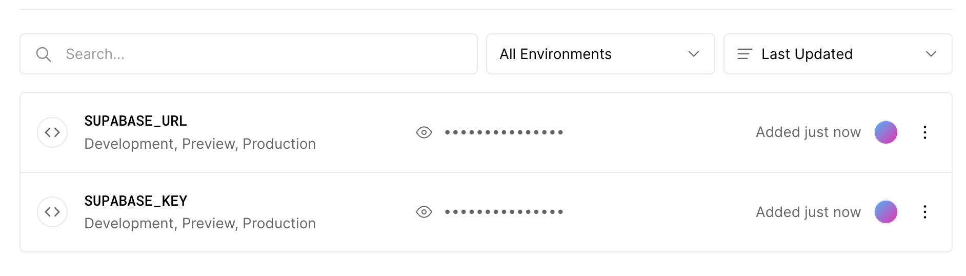The height and width of the screenshot is (276, 966).
Task: Click the gradient avatar in the SUPABASE_URL row
Action: click(x=885, y=132)
